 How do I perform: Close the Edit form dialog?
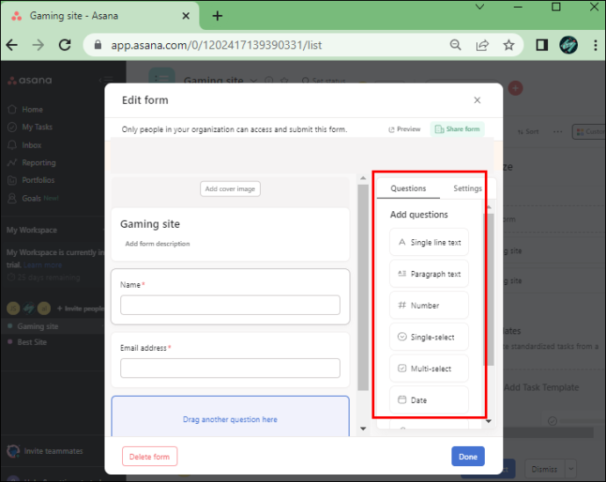[477, 100]
